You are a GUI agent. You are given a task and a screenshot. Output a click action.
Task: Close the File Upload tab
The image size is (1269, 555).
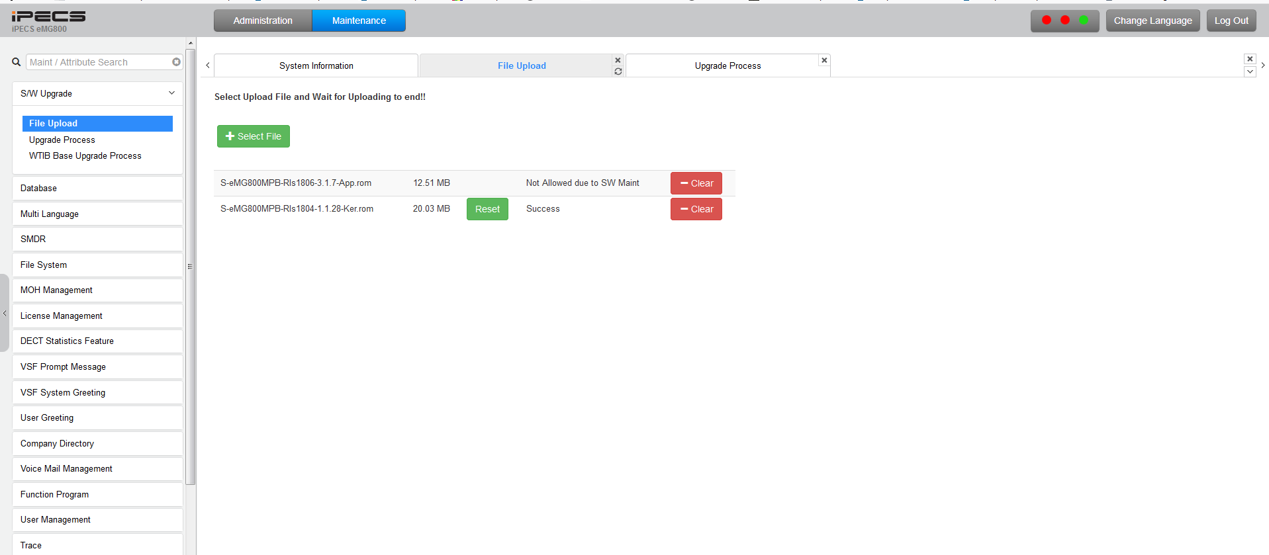pos(618,60)
